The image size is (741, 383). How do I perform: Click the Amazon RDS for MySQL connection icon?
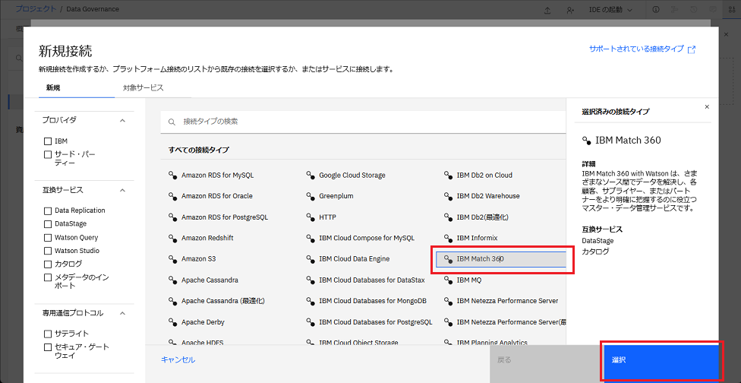[x=172, y=175]
